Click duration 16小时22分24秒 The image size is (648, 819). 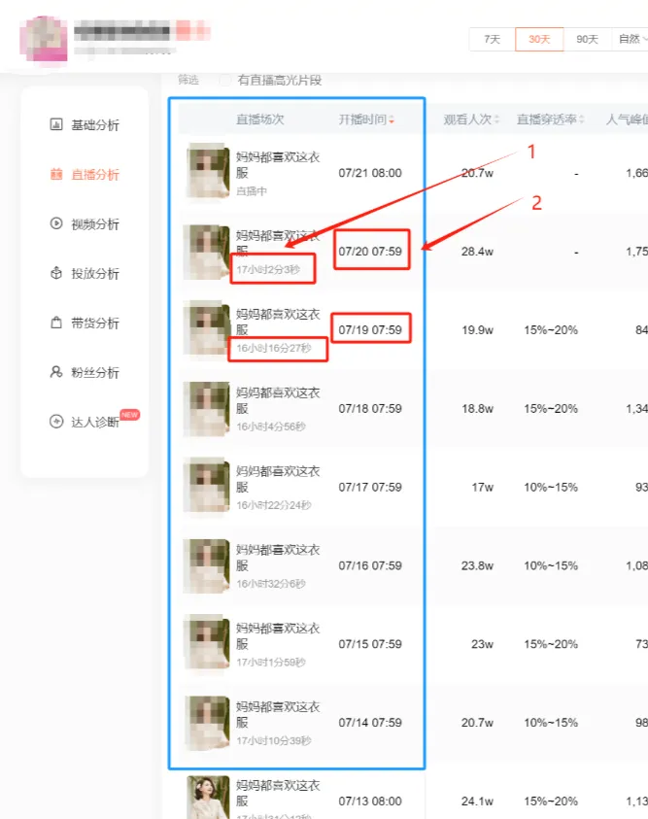[x=274, y=505]
